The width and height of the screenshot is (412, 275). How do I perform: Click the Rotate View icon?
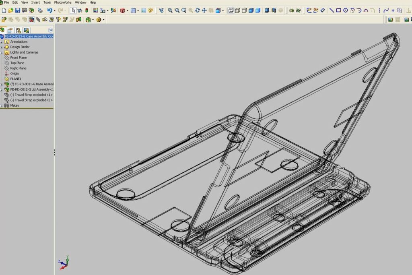click(x=197, y=10)
